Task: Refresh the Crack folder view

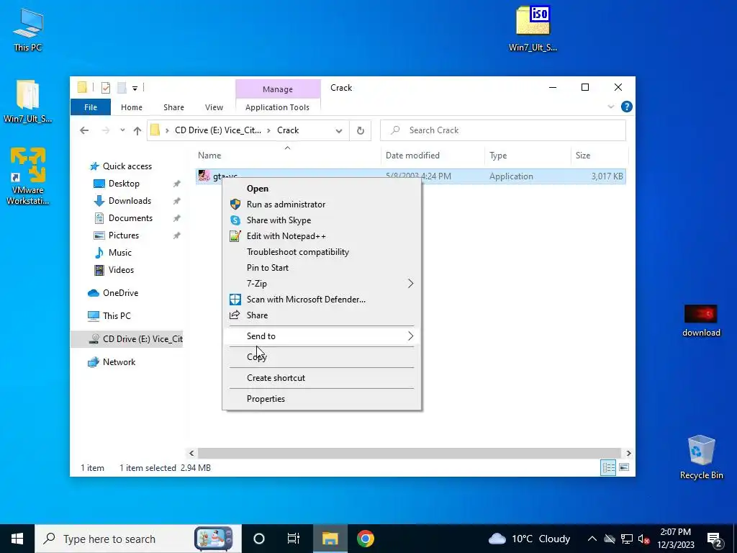Action: [x=361, y=130]
